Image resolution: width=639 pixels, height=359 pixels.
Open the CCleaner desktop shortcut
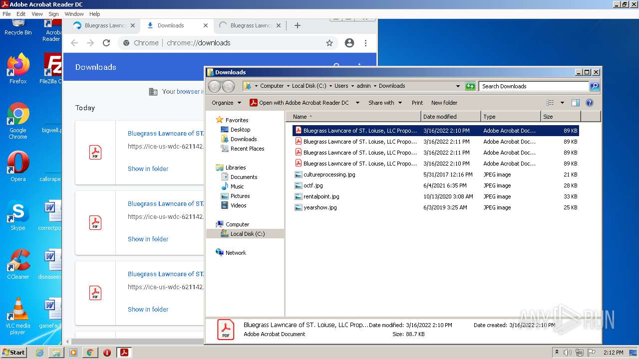18,264
